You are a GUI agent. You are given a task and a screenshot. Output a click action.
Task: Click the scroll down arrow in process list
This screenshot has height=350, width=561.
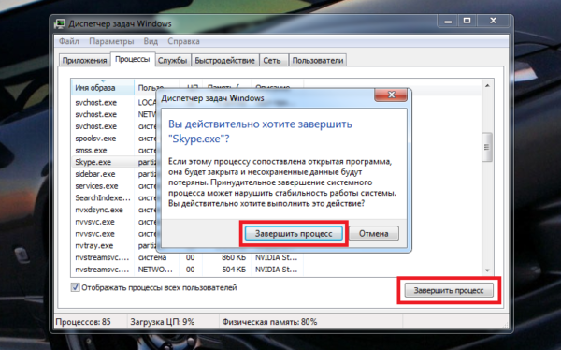487,270
